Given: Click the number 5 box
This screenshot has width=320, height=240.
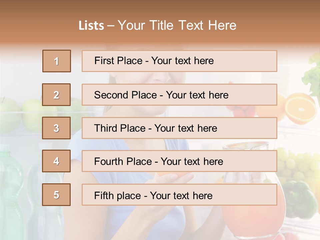Looking at the screenshot, I should tap(56, 195).
